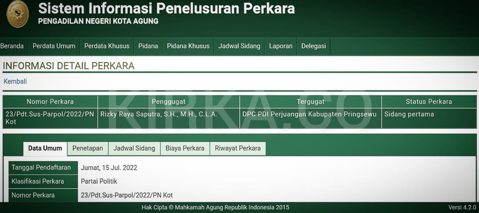
Task: Select the Data Umum tab
Action: [x=45, y=149]
